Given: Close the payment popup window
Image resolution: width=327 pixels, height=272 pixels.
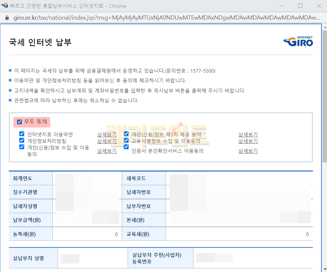Looking at the screenshot, I should 319,6.
